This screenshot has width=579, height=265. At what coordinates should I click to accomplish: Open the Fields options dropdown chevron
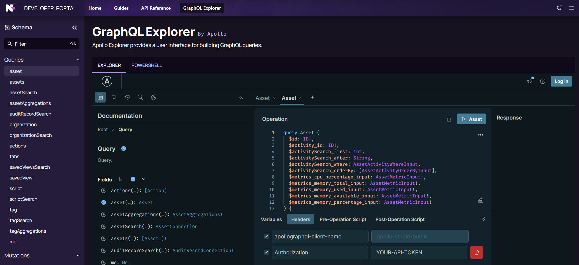pos(144,179)
